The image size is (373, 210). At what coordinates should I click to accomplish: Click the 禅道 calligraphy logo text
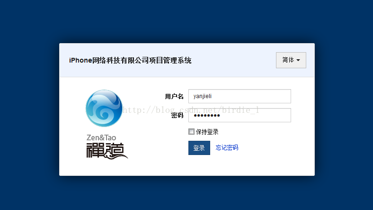[x=107, y=151]
